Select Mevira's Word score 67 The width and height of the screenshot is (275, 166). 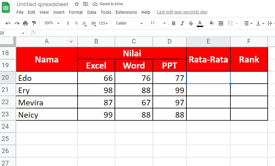[134, 102]
